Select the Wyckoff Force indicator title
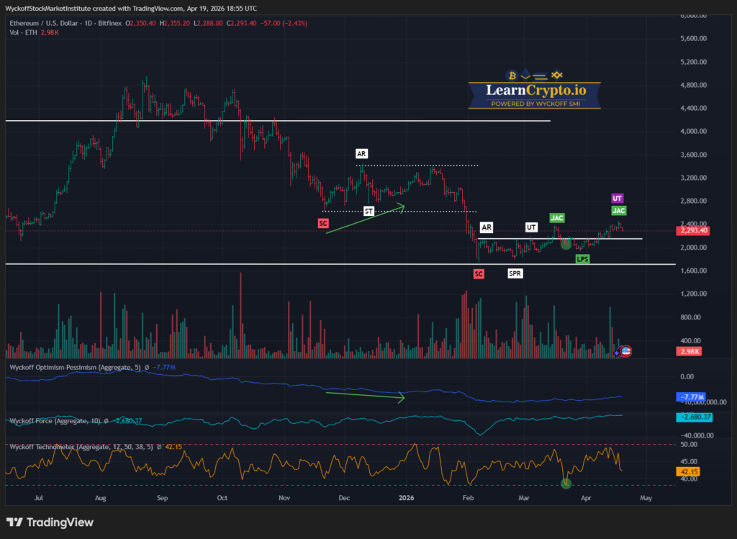 point(50,420)
